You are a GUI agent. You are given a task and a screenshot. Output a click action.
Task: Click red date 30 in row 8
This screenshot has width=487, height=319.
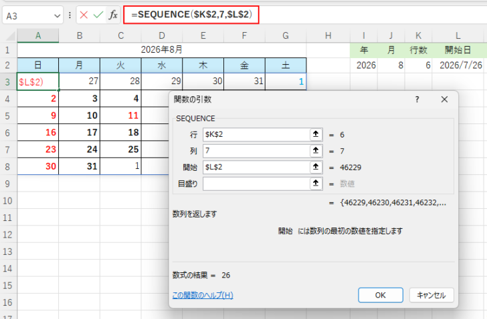(38, 166)
